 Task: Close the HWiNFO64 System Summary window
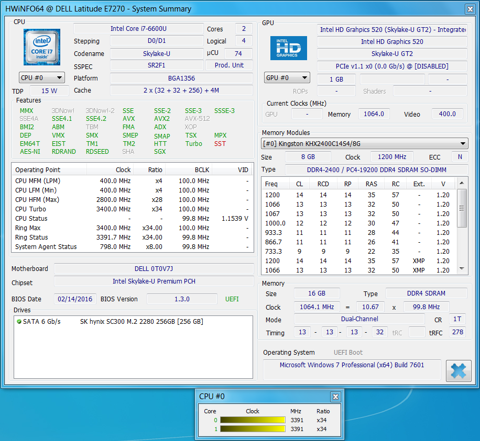(x=470, y=9)
